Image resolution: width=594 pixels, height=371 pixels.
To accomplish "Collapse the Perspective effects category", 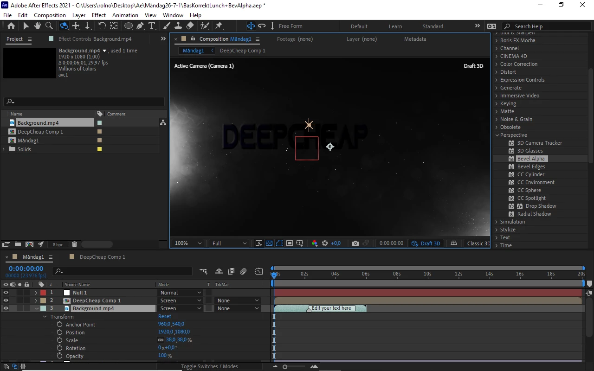I will 497,135.
